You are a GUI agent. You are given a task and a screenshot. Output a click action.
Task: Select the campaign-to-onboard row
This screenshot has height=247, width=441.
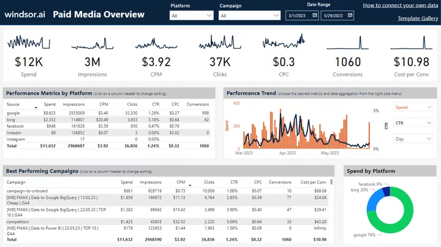tap(167, 191)
